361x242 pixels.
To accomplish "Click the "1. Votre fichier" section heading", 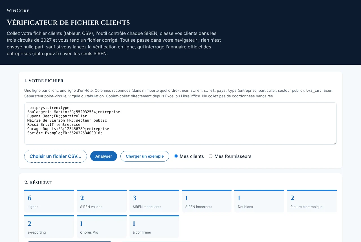I will point(44,81).
